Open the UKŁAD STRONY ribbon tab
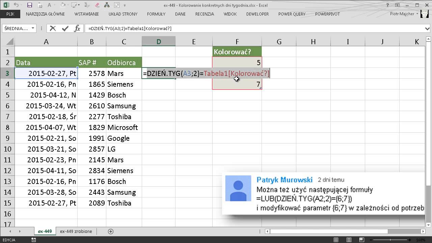The width and height of the screenshot is (432, 243). point(123,14)
